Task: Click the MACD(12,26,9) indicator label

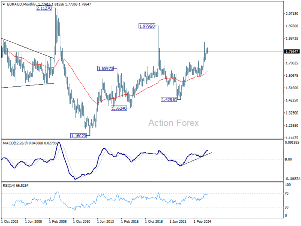Action: click(x=15, y=143)
